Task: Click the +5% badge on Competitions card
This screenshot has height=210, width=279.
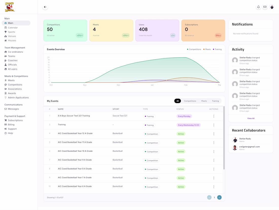Action: 80,36
